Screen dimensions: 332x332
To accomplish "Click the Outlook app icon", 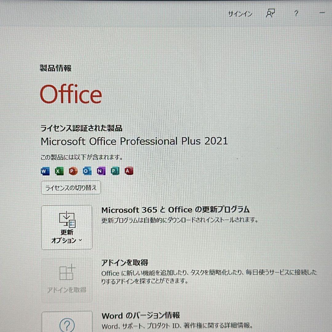I will [x=87, y=171].
